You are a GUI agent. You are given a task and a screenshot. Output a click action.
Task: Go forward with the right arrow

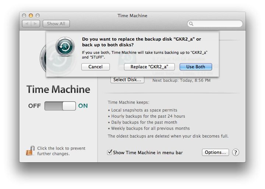click(x=35, y=24)
